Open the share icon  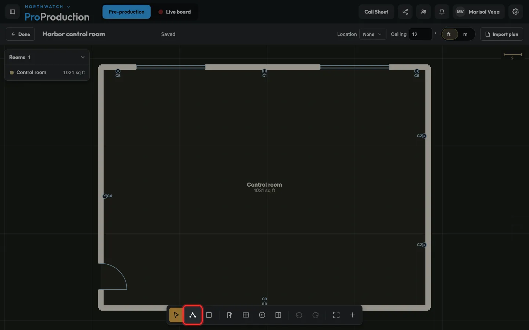coord(405,12)
